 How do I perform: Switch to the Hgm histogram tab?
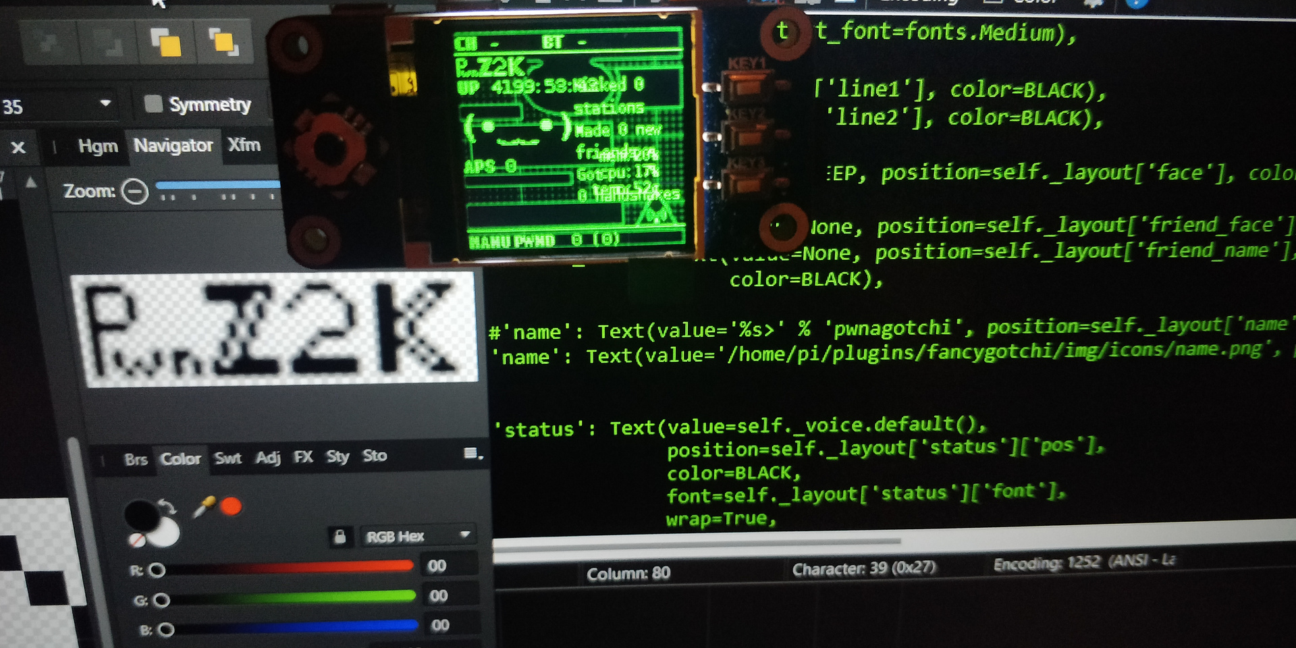(98, 146)
